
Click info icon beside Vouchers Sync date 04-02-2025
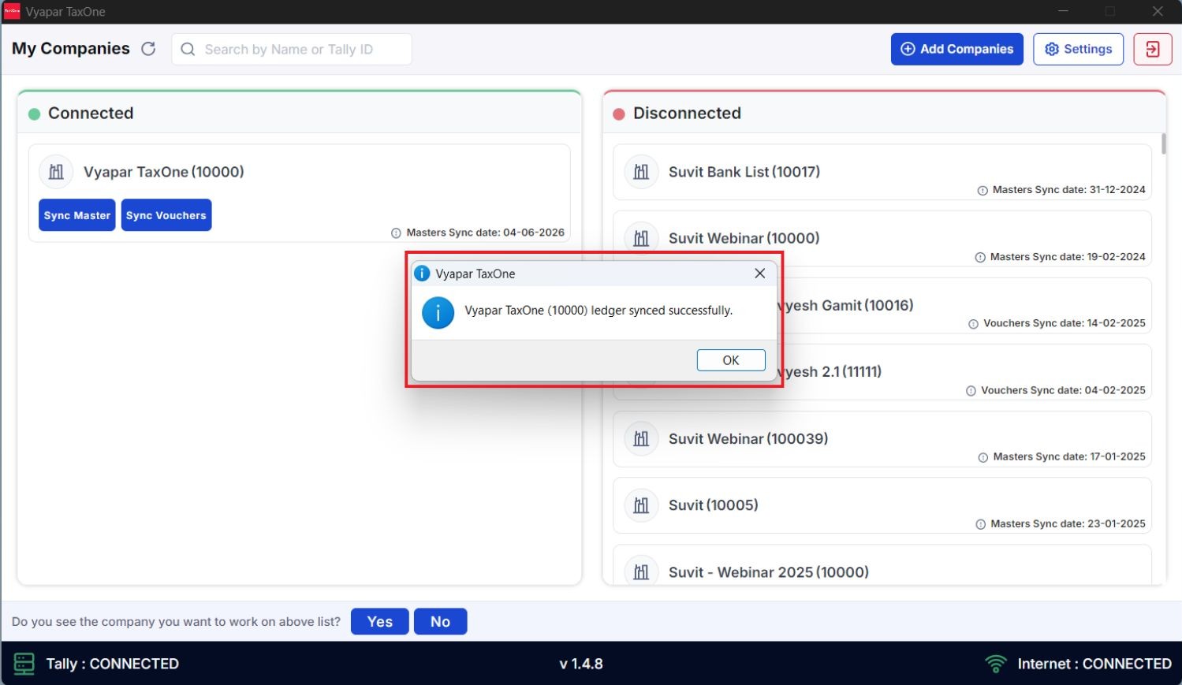pyautogui.click(x=971, y=391)
